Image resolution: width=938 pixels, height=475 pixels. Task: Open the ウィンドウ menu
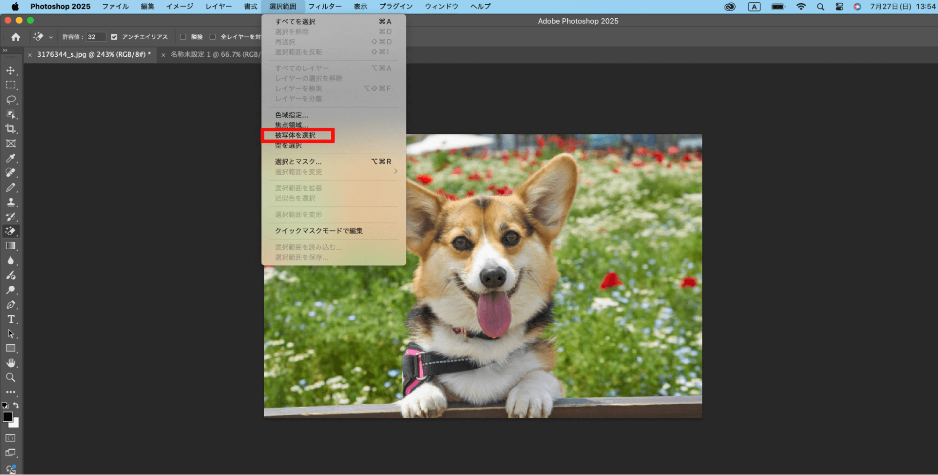click(442, 7)
